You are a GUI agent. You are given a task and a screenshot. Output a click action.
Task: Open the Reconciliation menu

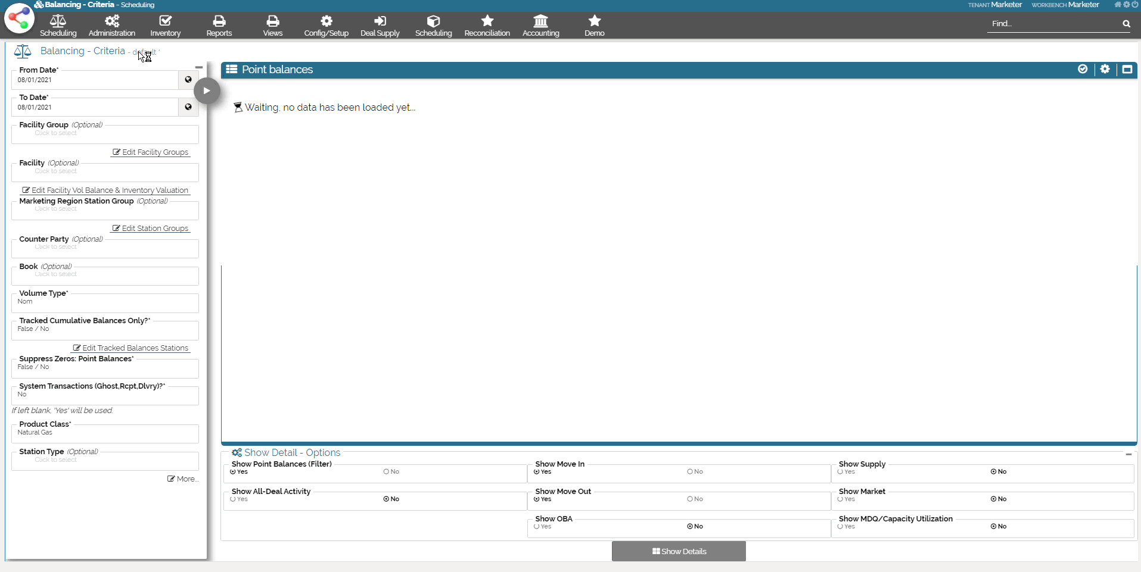487,26
